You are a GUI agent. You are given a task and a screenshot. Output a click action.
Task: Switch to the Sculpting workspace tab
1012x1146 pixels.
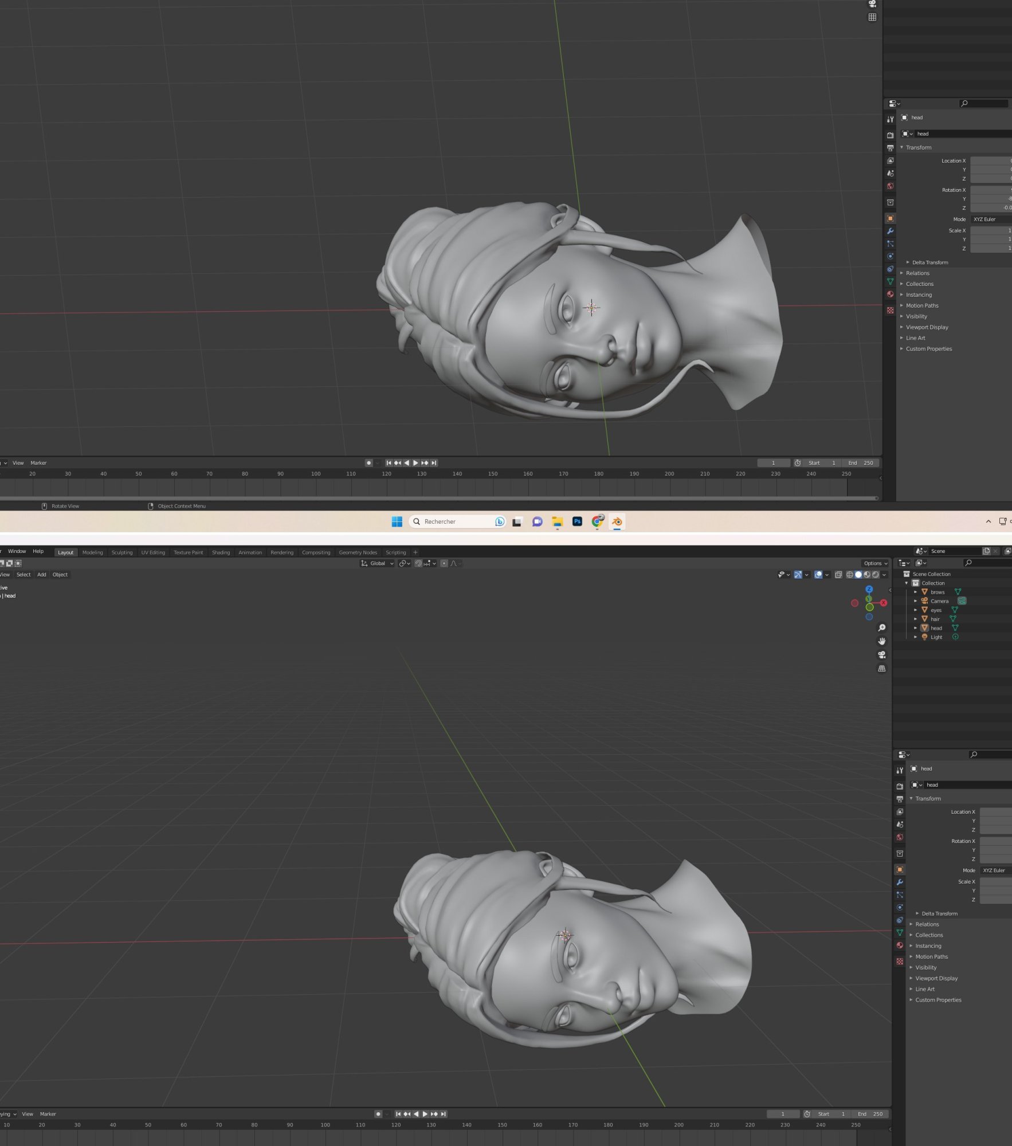point(121,552)
